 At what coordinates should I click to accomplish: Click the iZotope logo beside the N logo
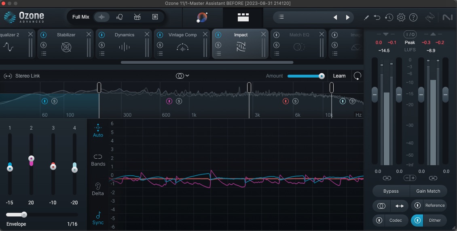point(430,17)
